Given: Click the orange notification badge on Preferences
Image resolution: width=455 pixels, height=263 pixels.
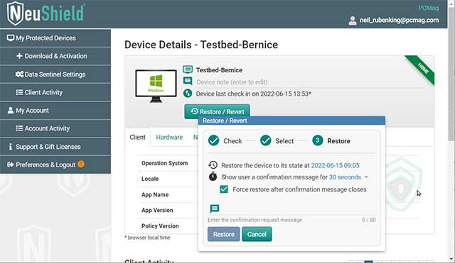Looking at the screenshot, I should [81, 164].
